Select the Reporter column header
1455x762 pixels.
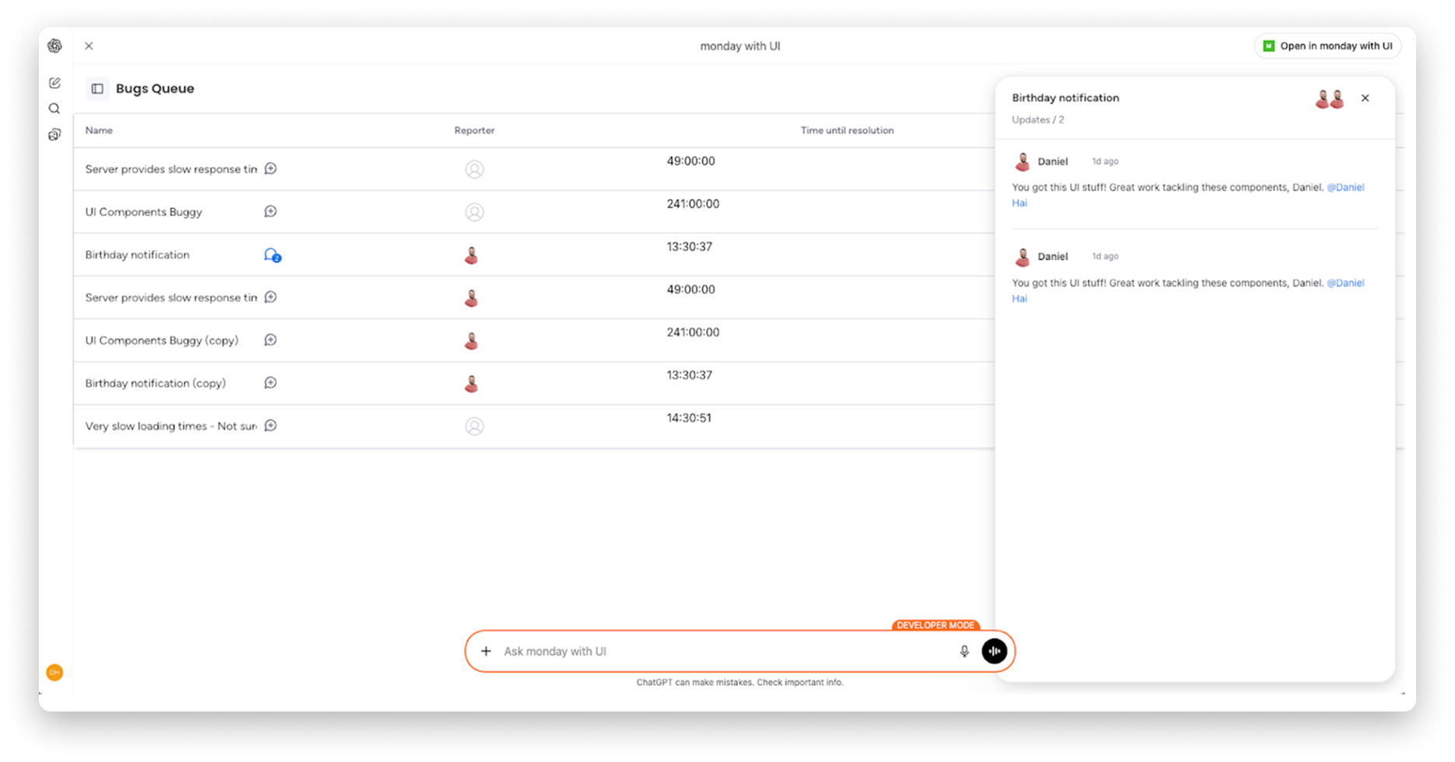pos(474,130)
